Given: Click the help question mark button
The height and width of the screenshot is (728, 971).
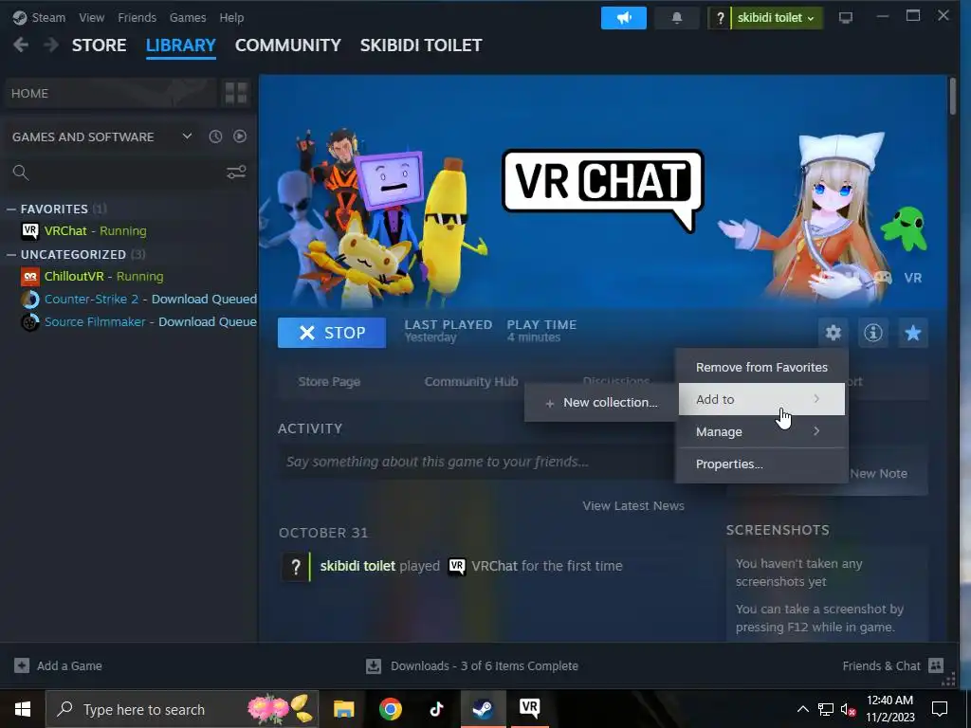Looking at the screenshot, I should 720,18.
